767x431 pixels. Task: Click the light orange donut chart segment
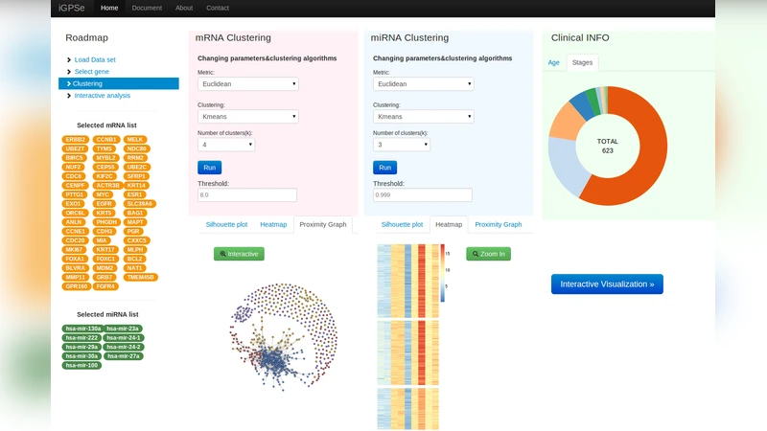click(568, 121)
